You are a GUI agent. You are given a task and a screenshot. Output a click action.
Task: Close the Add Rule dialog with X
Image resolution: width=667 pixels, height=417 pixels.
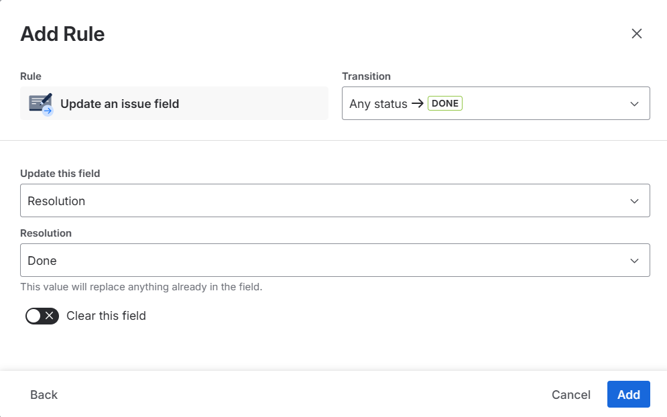(636, 34)
